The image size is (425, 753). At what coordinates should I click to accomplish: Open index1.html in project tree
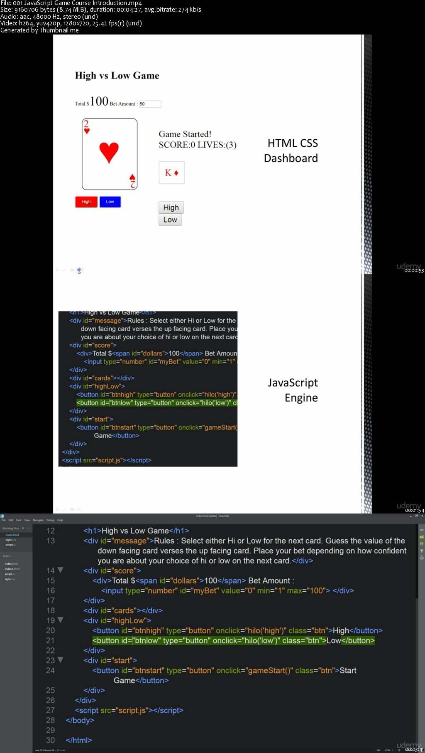[x=12, y=569]
